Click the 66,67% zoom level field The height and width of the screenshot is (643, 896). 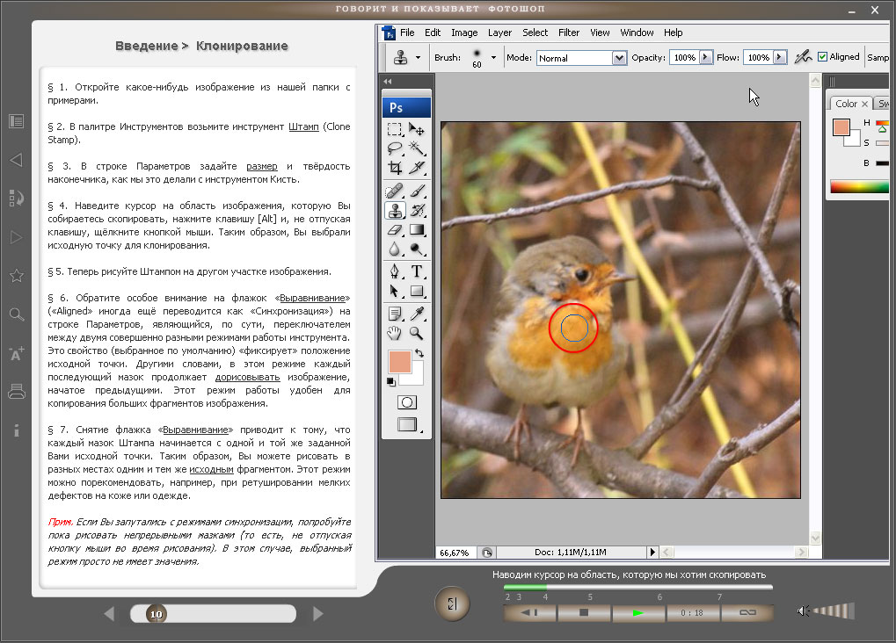click(455, 553)
